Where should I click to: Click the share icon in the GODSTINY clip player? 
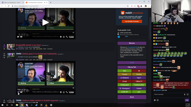[64, 92]
